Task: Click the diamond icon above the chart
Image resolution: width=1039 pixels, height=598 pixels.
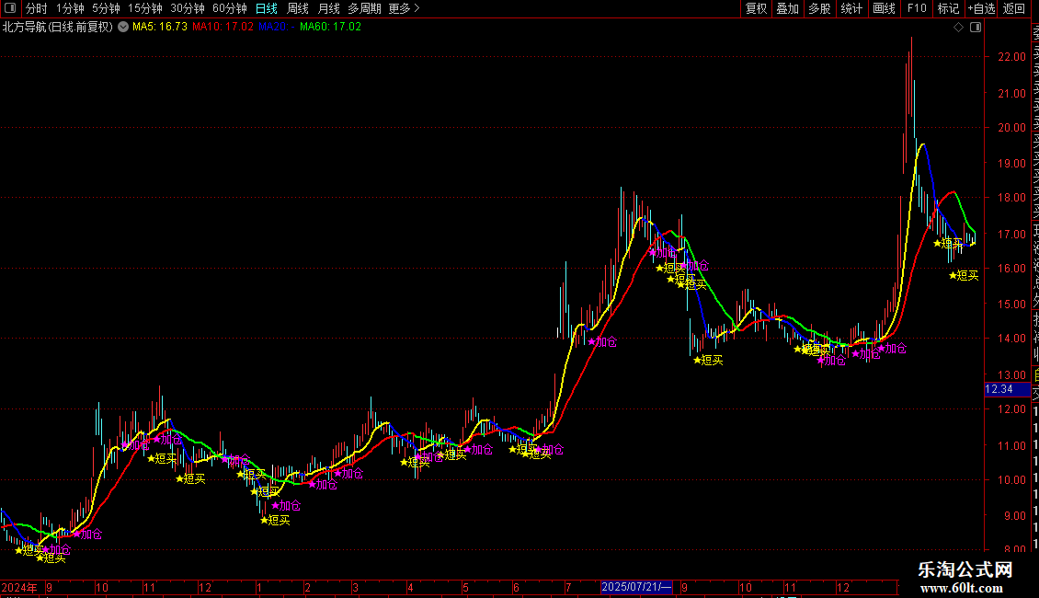Action: [x=958, y=28]
